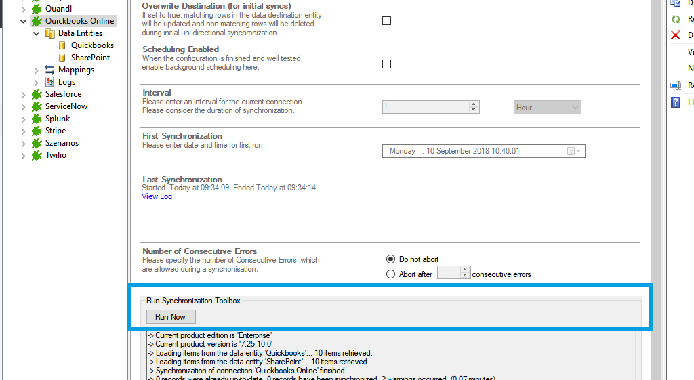
Task: Open the Logs node icon
Action: click(x=49, y=82)
